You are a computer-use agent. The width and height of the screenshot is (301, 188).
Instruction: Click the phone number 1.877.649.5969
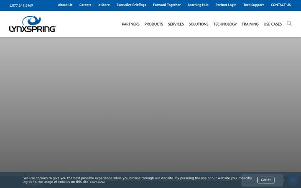click(21, 5)
